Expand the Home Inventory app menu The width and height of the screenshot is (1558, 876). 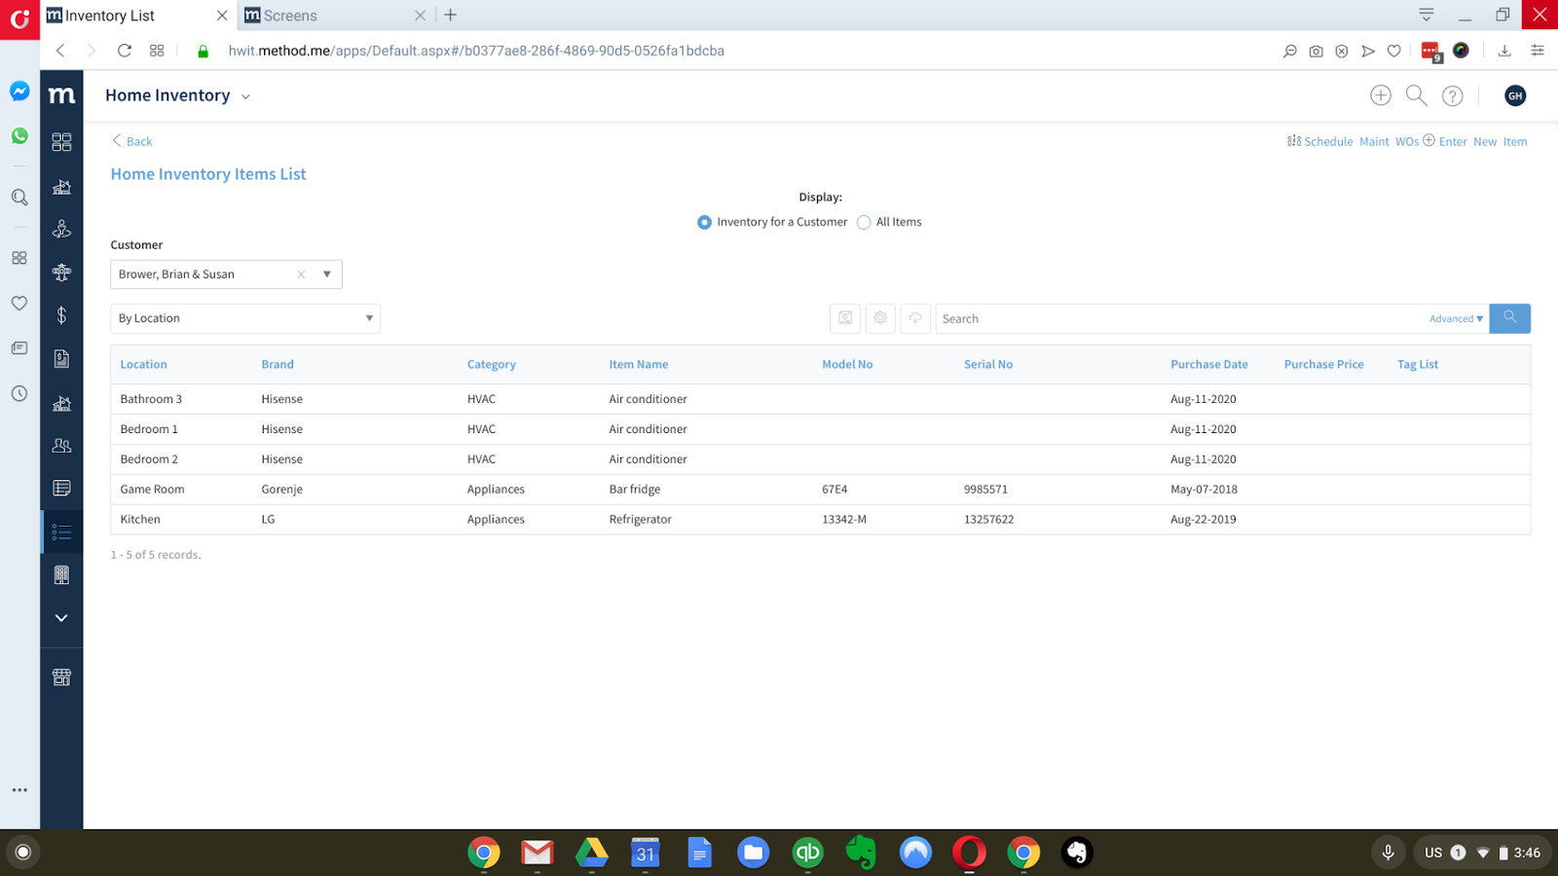click(245, 96)
